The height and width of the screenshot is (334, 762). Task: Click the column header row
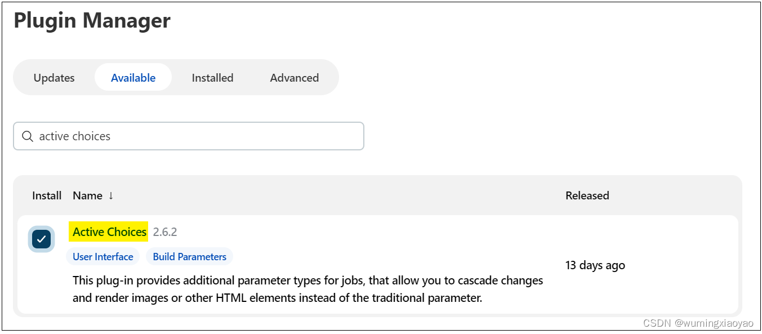(x=377, y=195)
